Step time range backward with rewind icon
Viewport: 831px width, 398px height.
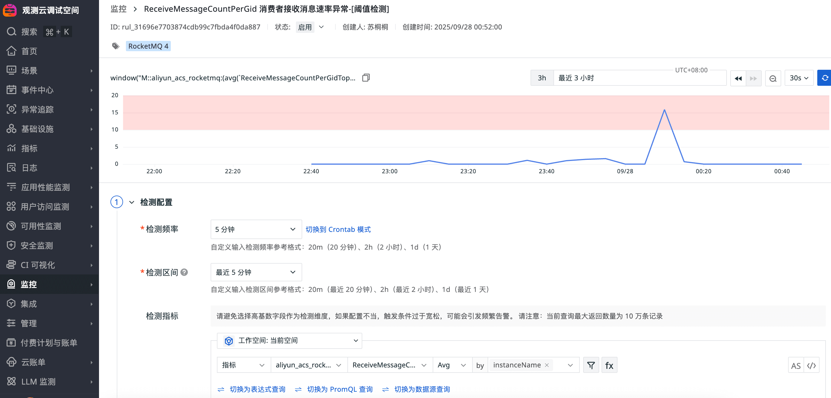click(x=738, y=78)
